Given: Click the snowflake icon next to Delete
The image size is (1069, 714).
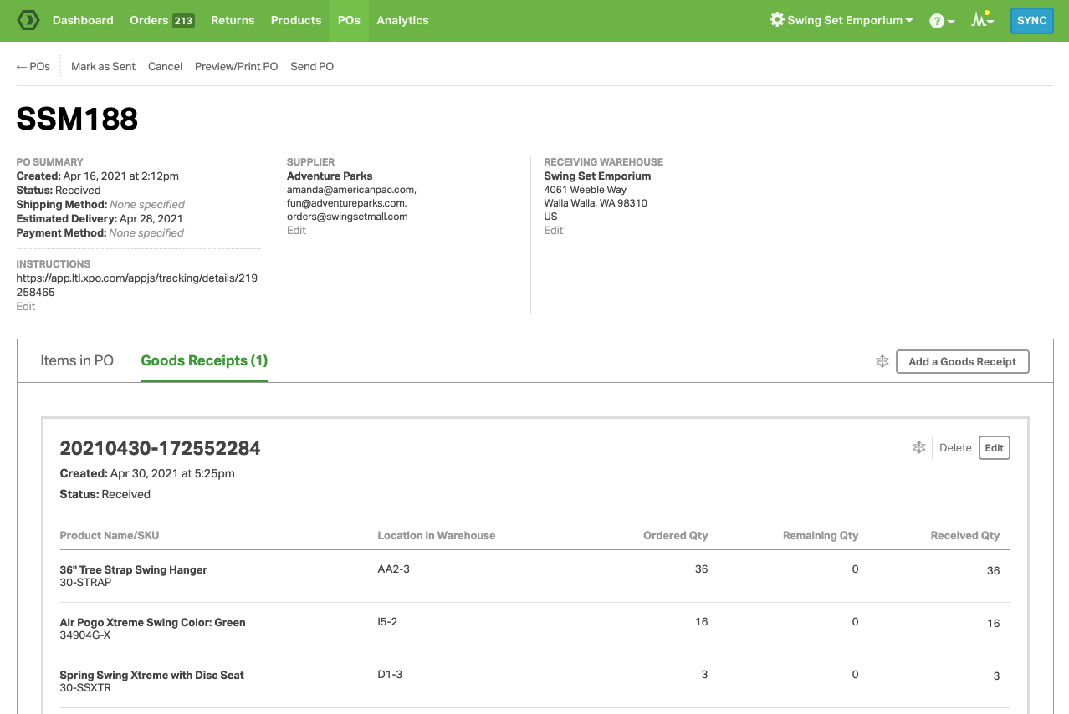Looking at the screenshot, I should pyautogui.click(x=918, y=448).
